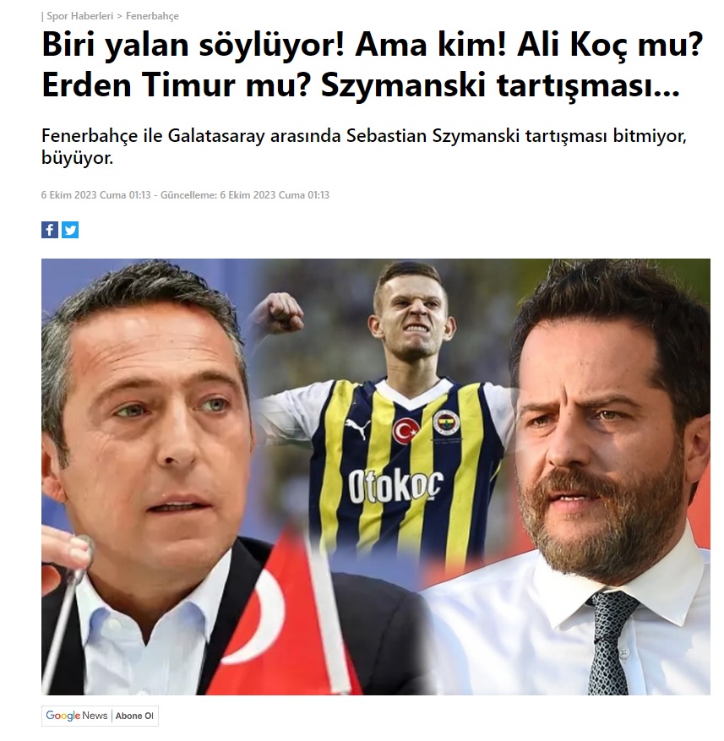Share the article on Facebook

tap(50, 230)
